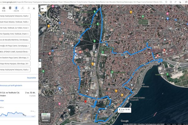This screenshot has height=125, width=188.
Task: Select driving travel mode icon
Action: (4, 8)
